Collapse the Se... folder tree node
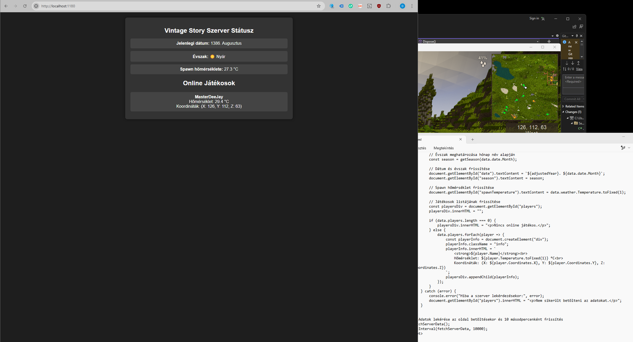633x342 pixels. click(x=572, y=123)
